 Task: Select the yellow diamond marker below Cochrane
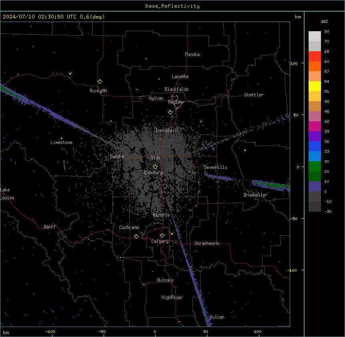(136, 236)
